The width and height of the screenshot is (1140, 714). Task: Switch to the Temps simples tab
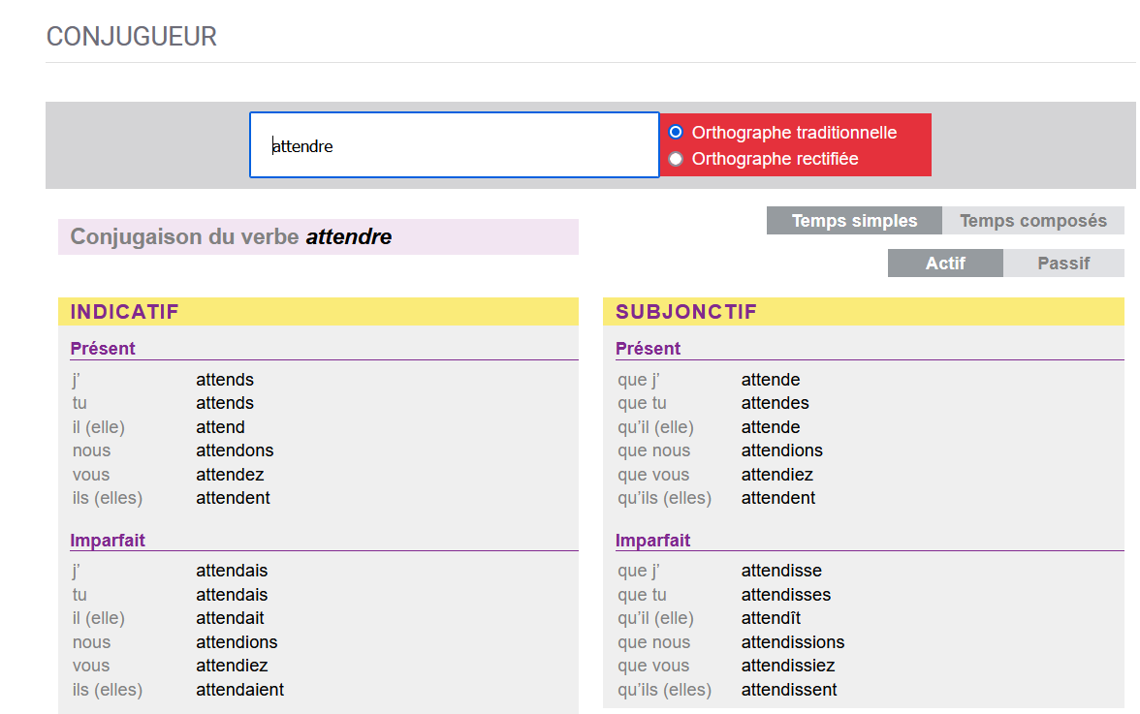point(854,221)
